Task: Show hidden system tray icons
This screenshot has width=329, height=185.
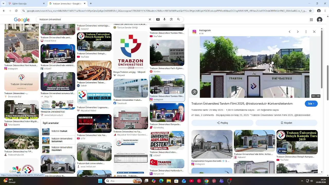Action: click(302, 181)
